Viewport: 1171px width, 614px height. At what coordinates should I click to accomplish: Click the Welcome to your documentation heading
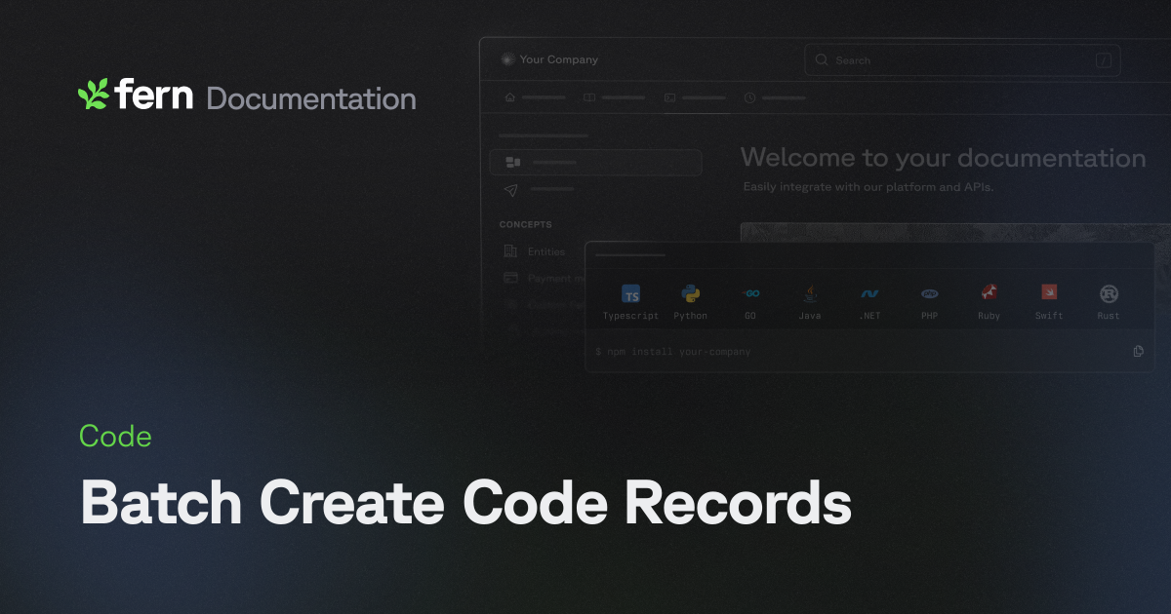click(x=943, y=158)
